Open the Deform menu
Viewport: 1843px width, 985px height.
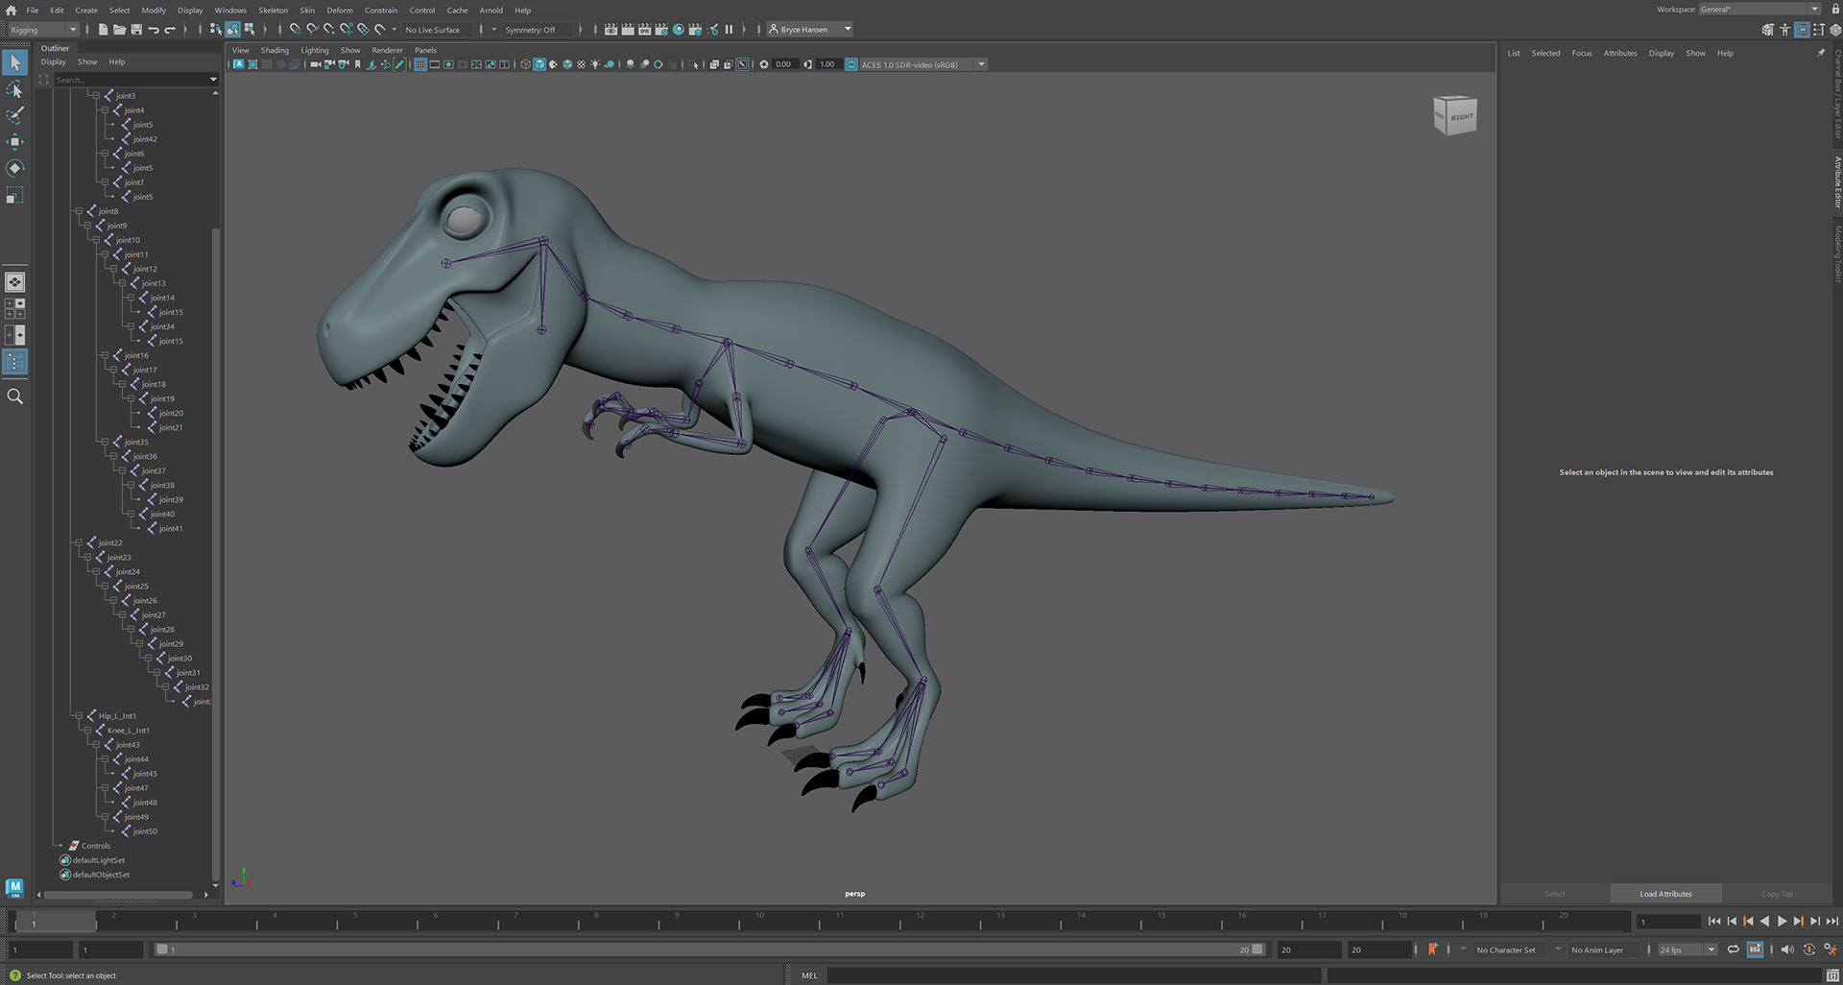(339, 11)
